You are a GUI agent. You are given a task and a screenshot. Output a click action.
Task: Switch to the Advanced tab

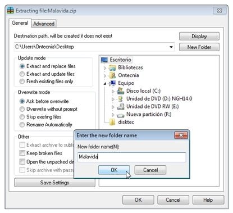[44, 24]
